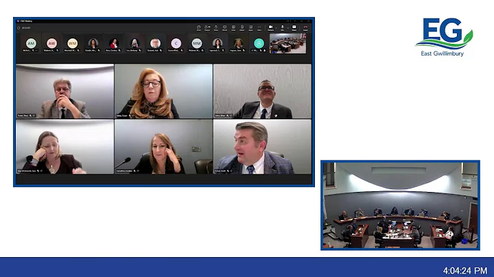The height and width of the screenshot is (277, 494).
Task: Click the red Leave call button
Action: click(305, 28)
